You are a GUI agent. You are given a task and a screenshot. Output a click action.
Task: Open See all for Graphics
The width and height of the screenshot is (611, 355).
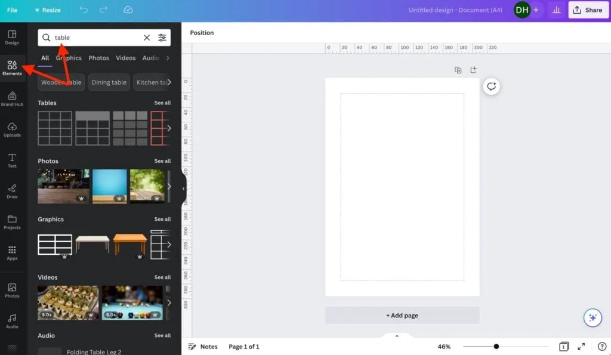(x=162, y=219)
